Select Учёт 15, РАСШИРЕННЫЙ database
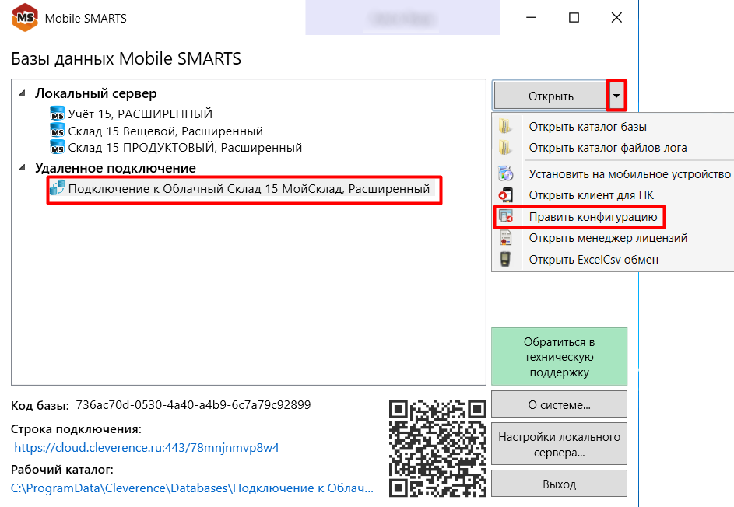This screenshot has height=507, width=734. click(140, 114)
